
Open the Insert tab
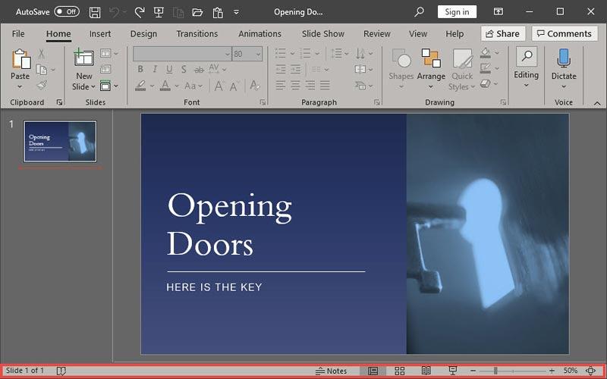100,34
